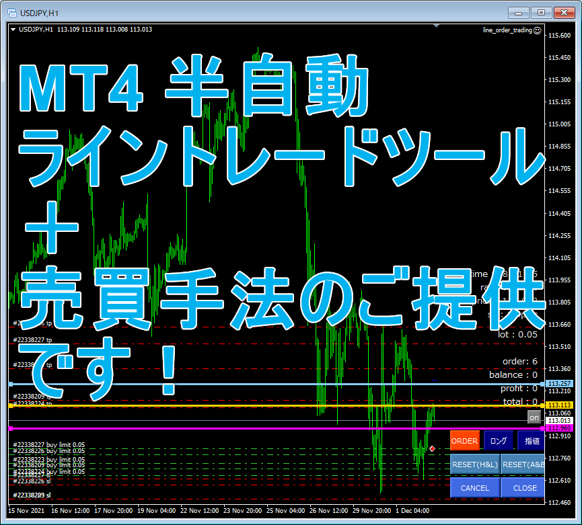
Task: Click the chart window icon in title bar
Action: tap(12, 13)
